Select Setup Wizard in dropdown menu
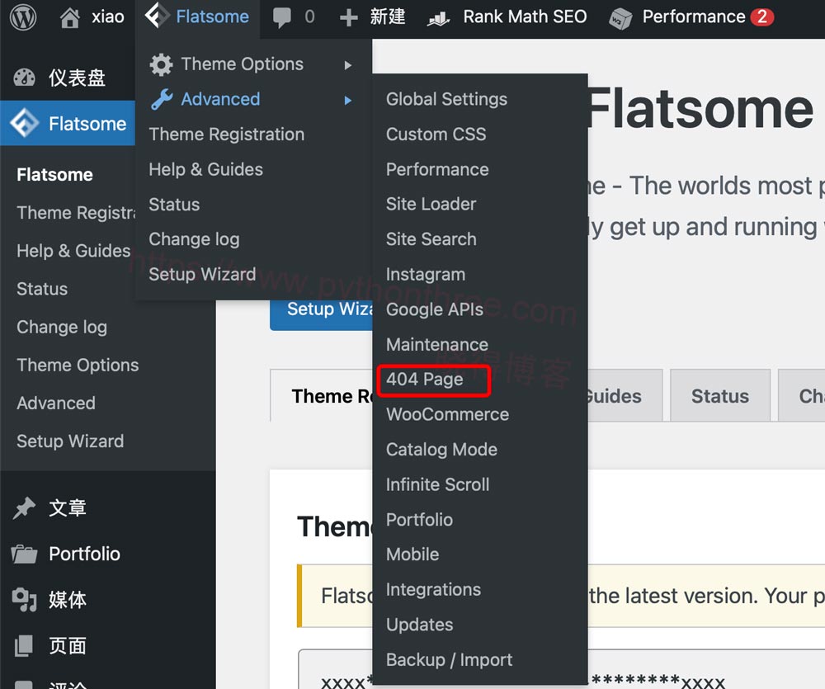The image size is (825, 689). [x=202, y=274]
